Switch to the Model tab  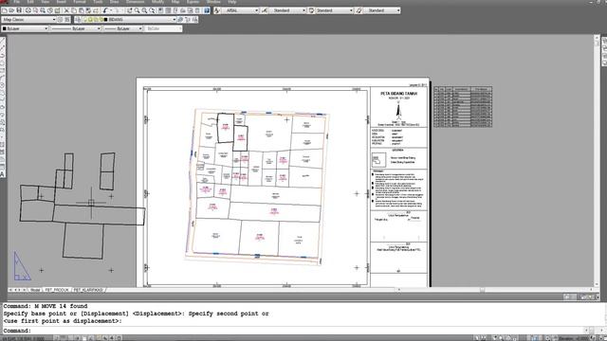[x=35, y=290]
